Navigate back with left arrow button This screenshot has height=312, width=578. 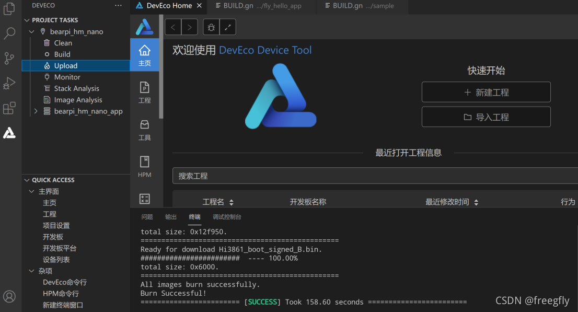[x=173, y=27]
